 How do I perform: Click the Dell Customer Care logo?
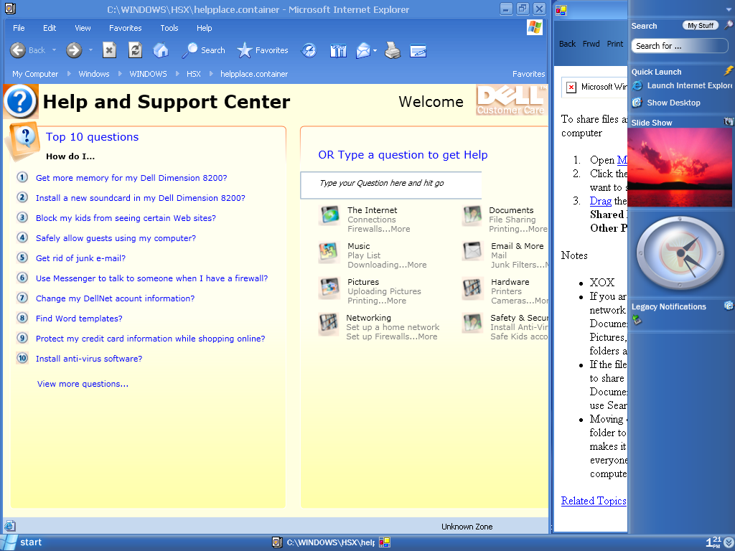point(511,100)
